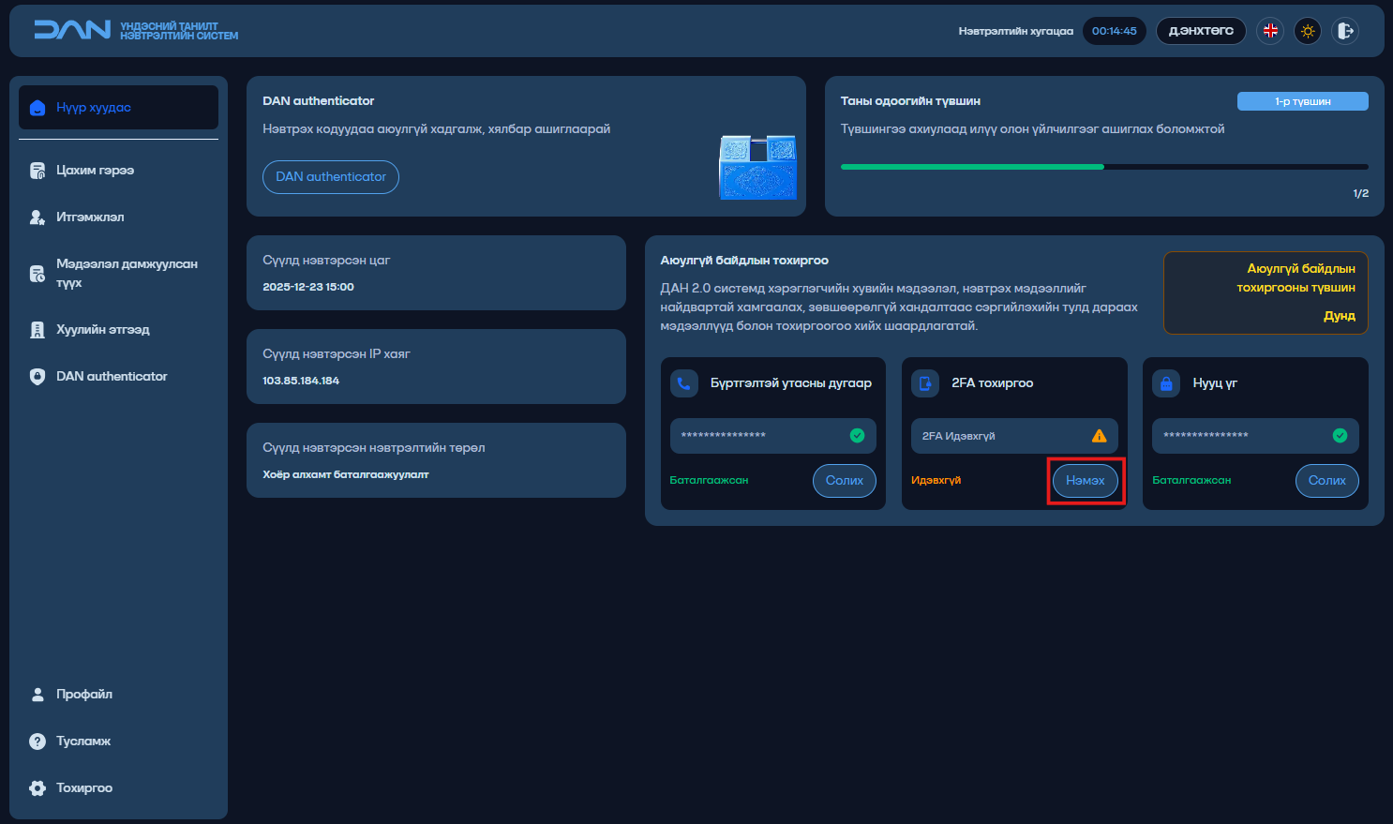Click the blue authenticator illustration image
Image resolution: width=1393 pixels, height=824 pixels.
(757, 167)
